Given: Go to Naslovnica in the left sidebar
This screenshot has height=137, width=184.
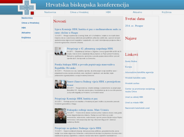Looking at the screenshot, I should pos(27,18).
